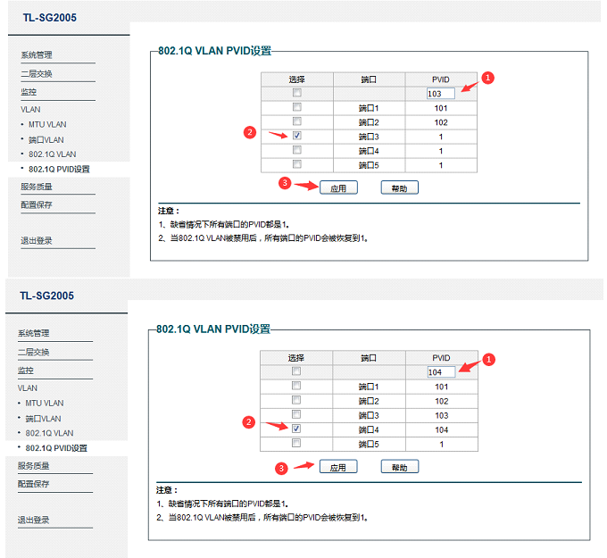Tick the 端口2 checkbox in lower table

click(297, 400)
